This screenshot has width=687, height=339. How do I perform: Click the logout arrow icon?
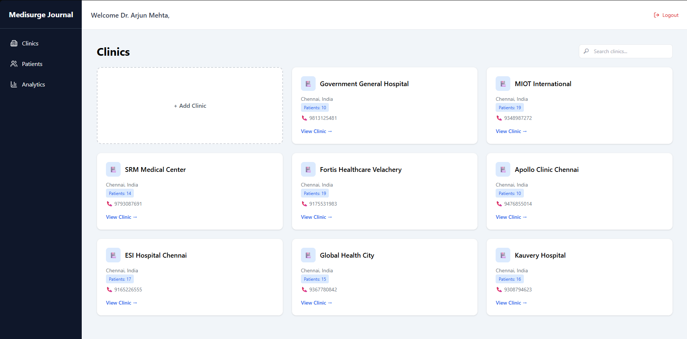click(x=657, y=15)
